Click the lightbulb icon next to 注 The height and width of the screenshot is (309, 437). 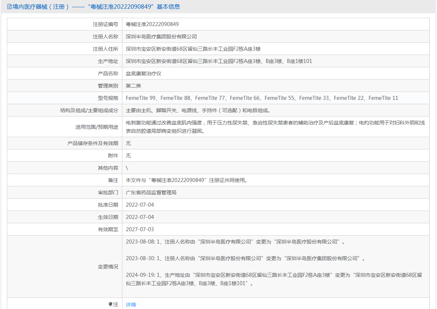pyautogui.click(x=110, y=304)
